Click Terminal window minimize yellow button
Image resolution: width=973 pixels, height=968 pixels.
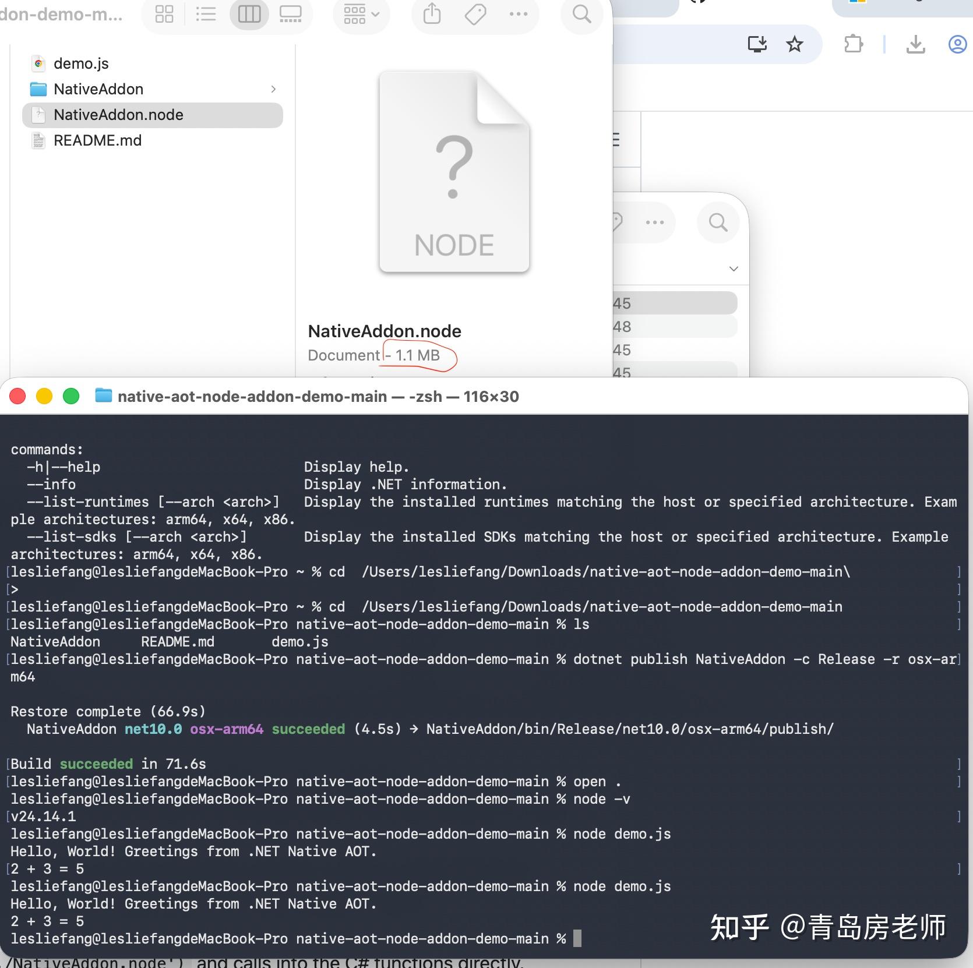click(44, 396)
